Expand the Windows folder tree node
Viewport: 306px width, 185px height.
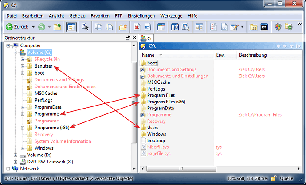click(23, 148)
